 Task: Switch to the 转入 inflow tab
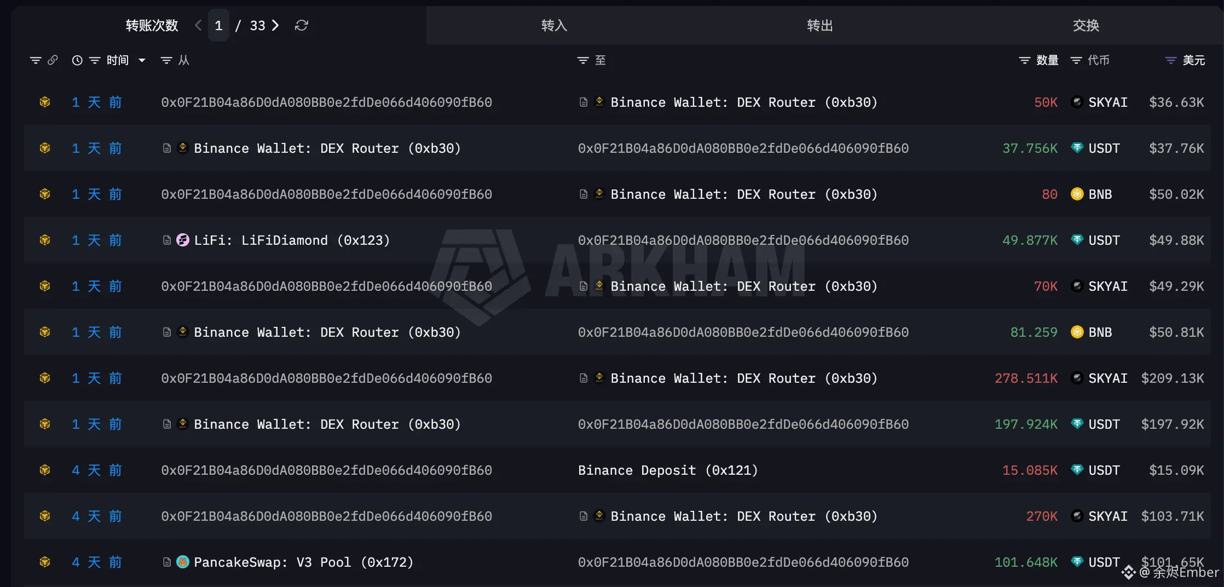(x=554, y=25)
